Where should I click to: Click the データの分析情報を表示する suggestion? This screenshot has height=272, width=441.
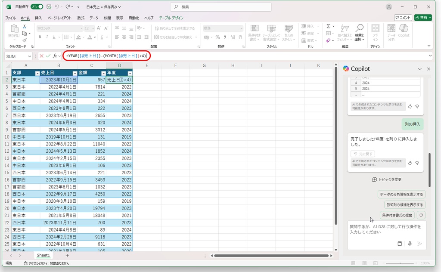click(401, 194)
